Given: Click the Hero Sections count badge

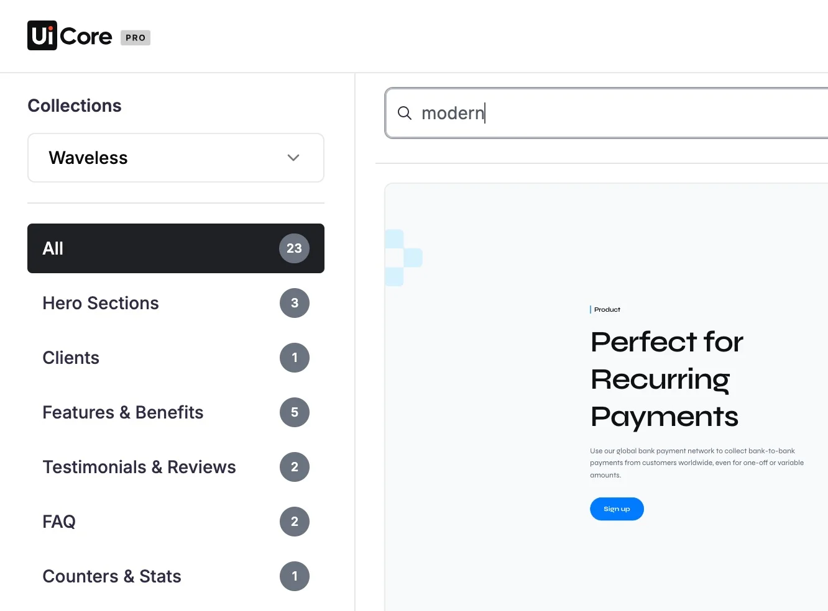Looking at the screenshot, I should [294, 303].
